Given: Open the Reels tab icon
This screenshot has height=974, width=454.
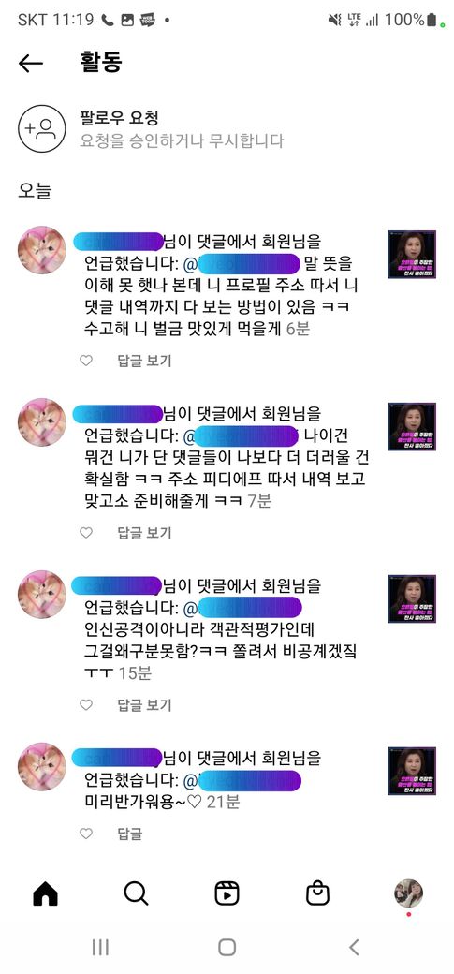Looking at the screenshot, I should tap(227, 893).
